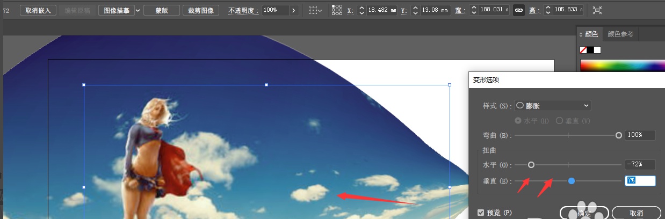665x219 pixels.
Task: Click the top-center selection handle
Action: pyautogui.click(x=266, y=85)
